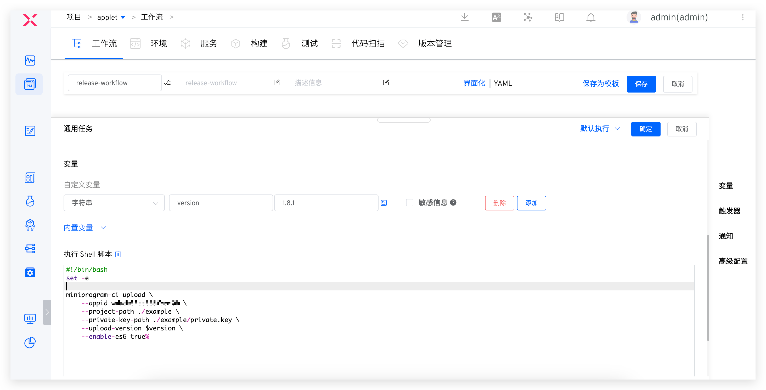Open the pie chart statistics sidebar icon
766x390 pixels.
(30, 342)
